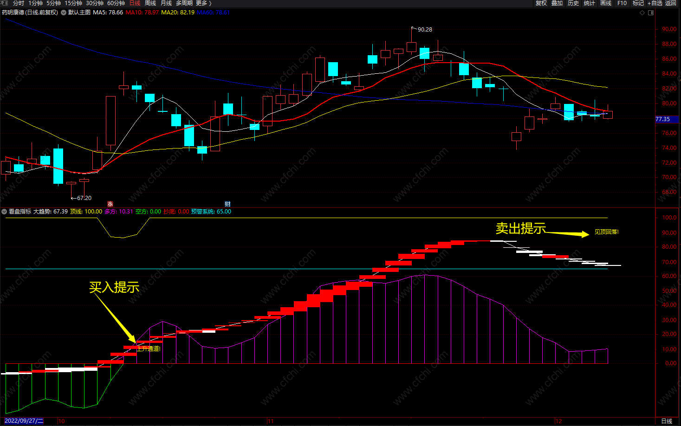
Task: Click the yellow MA20: 82.19 label
Action: click(x=178, y=13)
